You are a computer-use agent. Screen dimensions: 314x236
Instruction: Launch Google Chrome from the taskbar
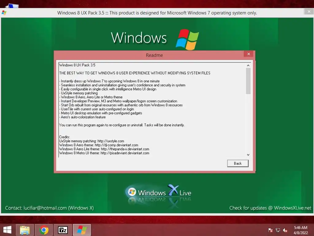[x=44, y=230]
